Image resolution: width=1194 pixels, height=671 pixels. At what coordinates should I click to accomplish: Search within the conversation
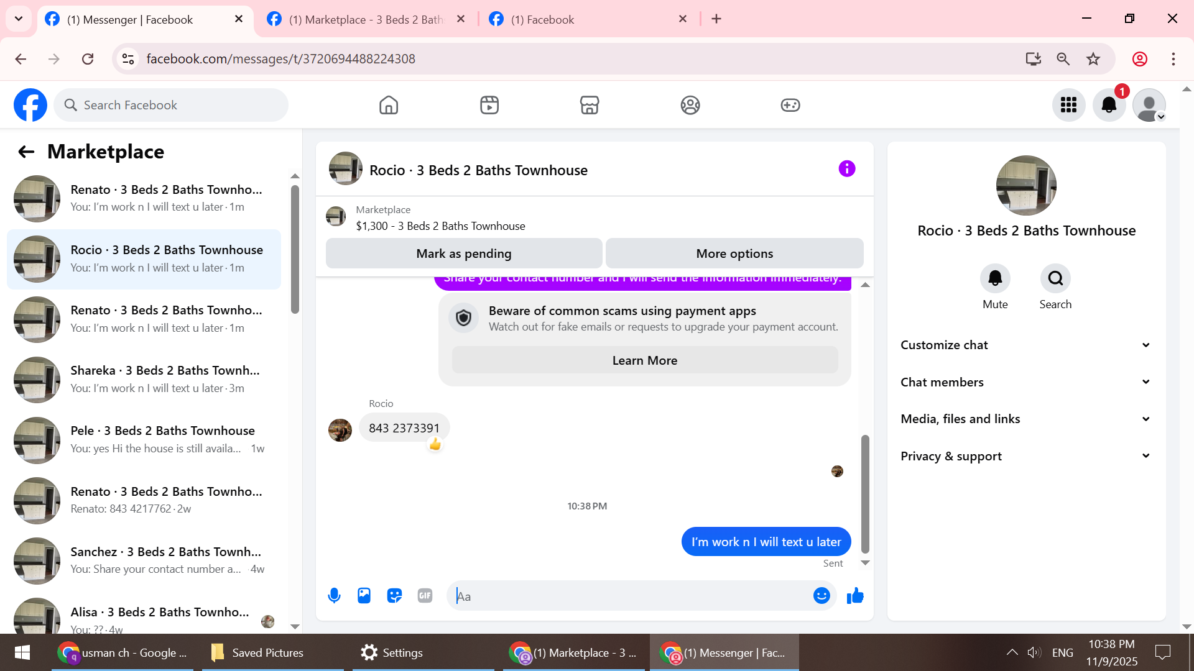(1055, 278)
